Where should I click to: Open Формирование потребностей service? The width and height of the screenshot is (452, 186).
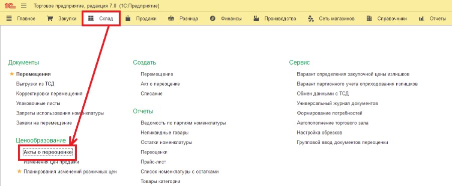[x=329, y=113]
